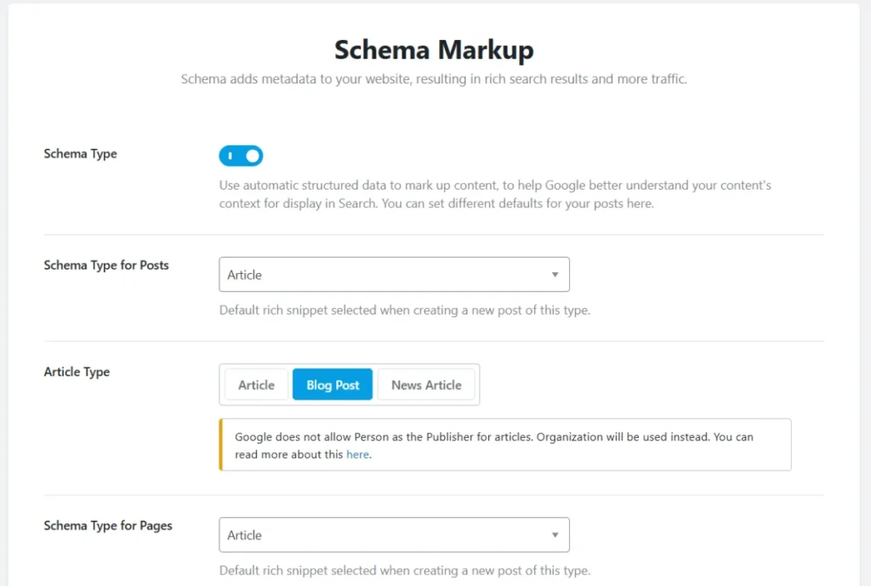This screenshot has height=586, width=871.
Task: Click the Schema Type label
Action: [80, 154]
